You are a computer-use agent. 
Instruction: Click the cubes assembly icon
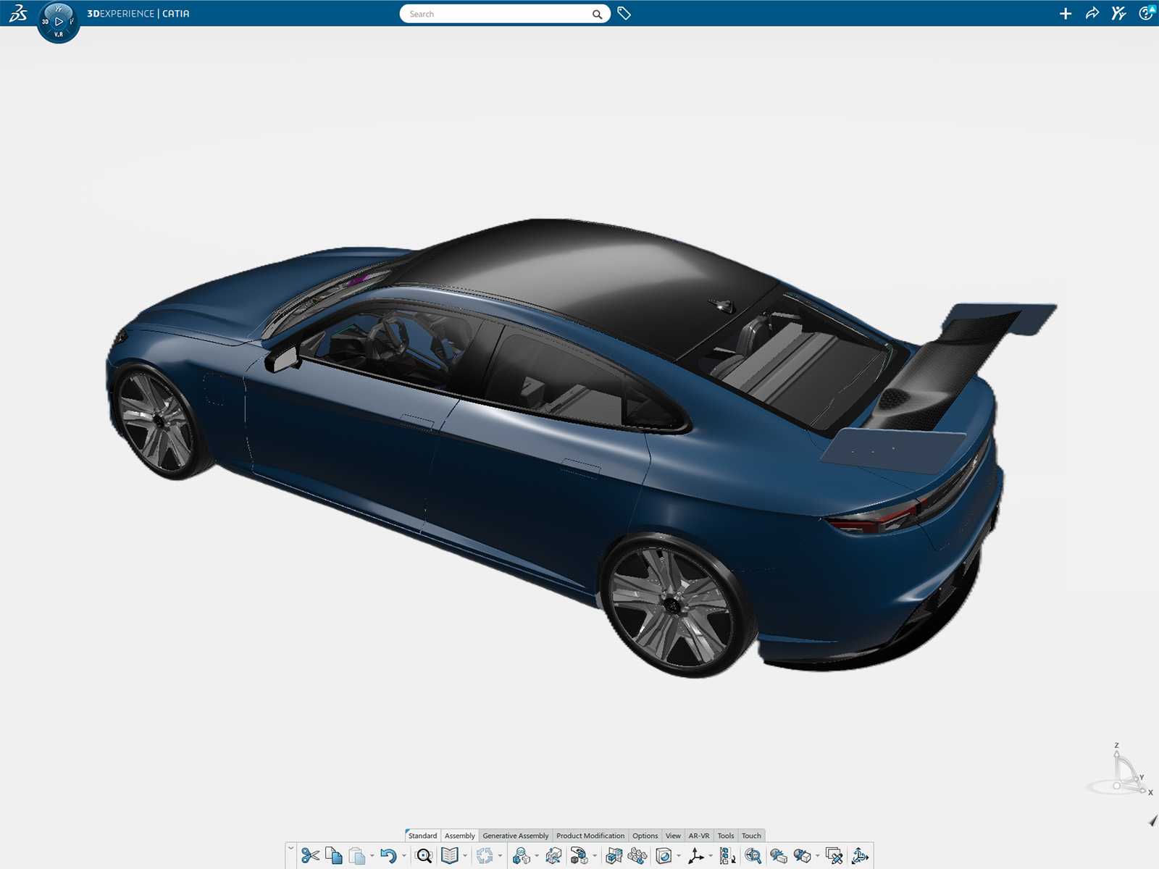(x=521, y=856)
